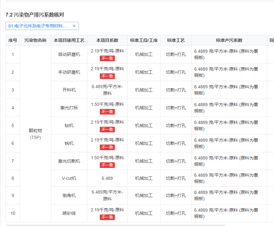Click the 不一致 badge in the 喷砂线 row
274x226 pixels.
click(x=107, y=217)
